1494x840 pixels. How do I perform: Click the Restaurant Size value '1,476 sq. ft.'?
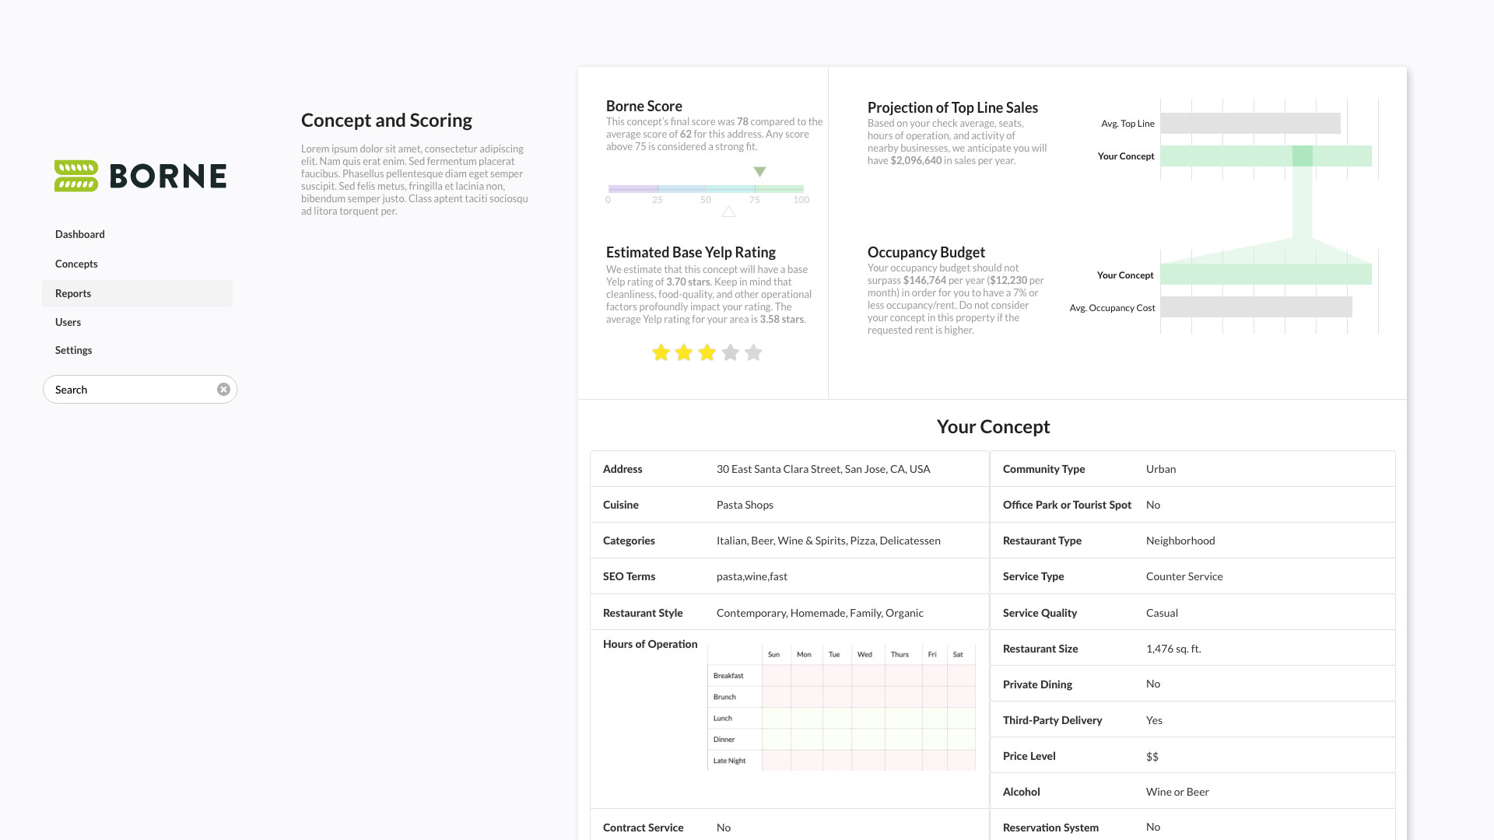coord(1173,649)
